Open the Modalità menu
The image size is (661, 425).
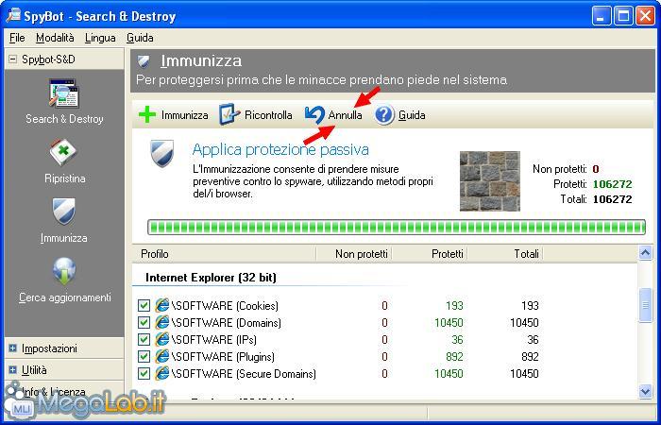[55, 38]
